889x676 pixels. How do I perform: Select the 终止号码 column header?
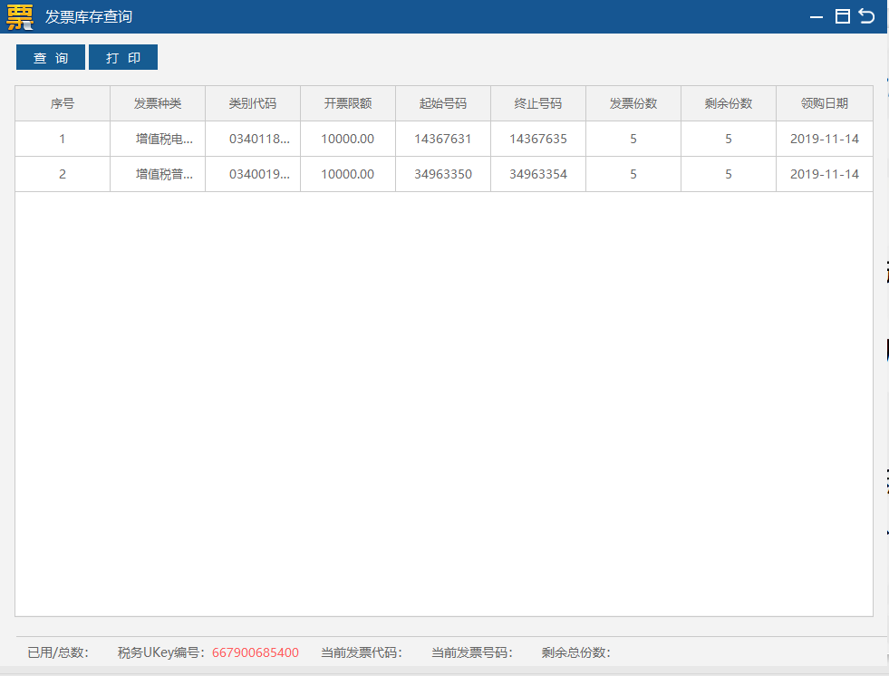click(538, 103)
